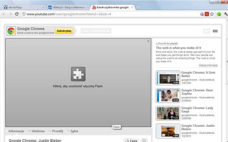Go forward with the browser forward arrow

[10, 14]
